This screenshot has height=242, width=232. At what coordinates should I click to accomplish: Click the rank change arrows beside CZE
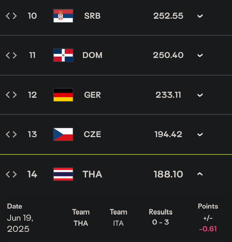click(11, 134)
